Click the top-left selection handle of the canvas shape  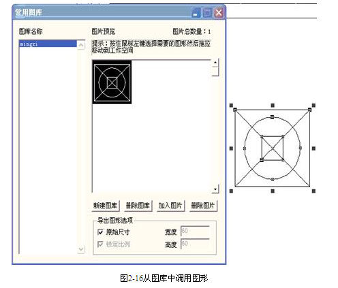(x=231, y=106)
